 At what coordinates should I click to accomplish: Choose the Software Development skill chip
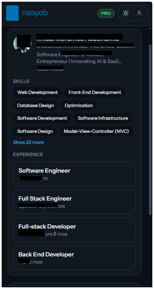pos(42,118)
